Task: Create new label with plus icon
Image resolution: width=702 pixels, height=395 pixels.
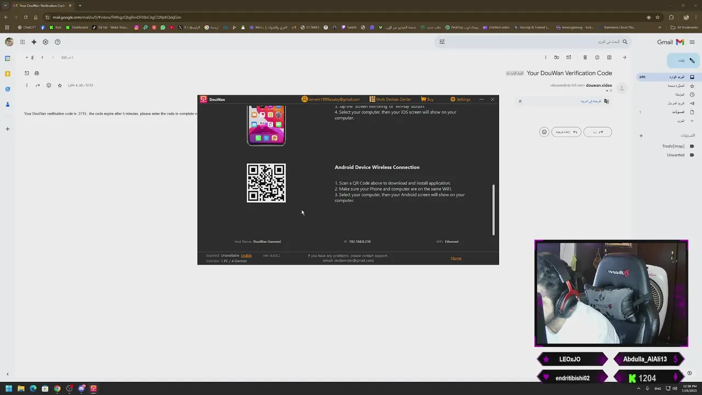Action: [x=641, y=136]
